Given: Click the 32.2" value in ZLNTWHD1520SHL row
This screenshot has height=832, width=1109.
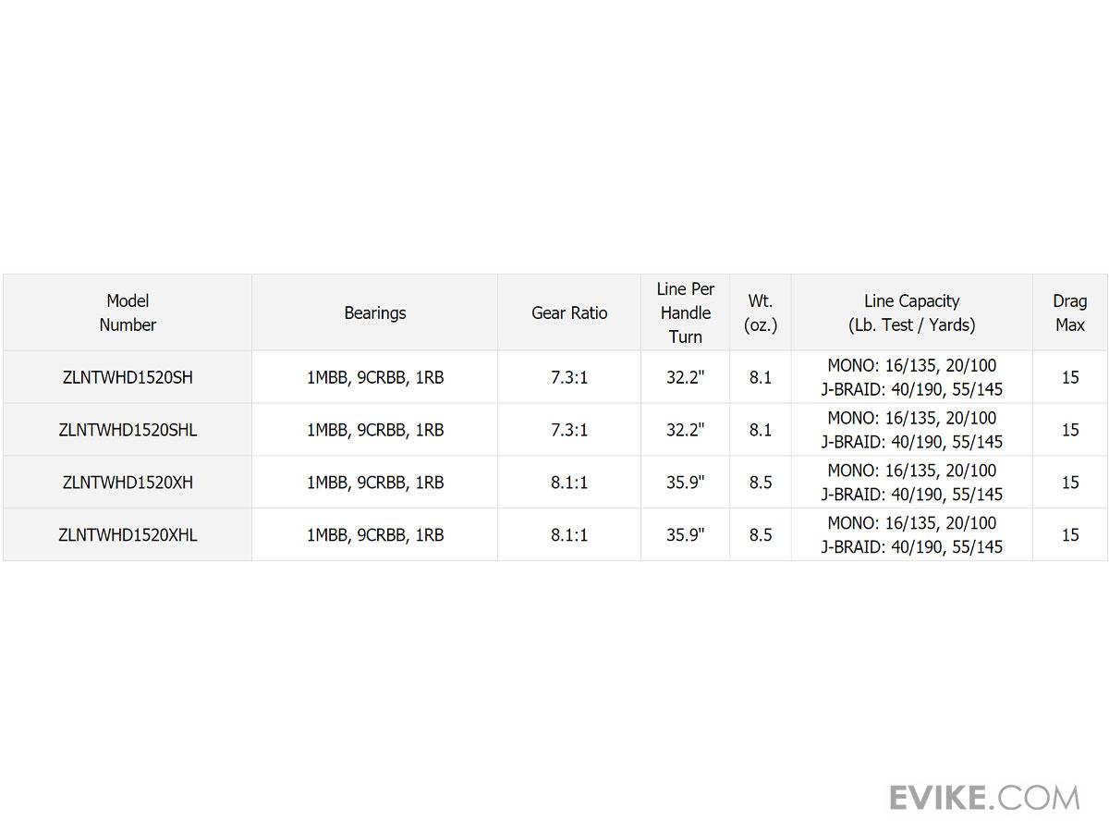Looking at the screenshot, I should [x=685, y=430].
